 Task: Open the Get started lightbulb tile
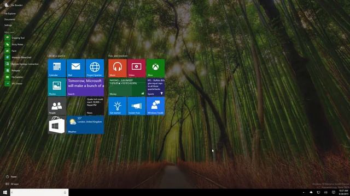(x=118, y=106)
